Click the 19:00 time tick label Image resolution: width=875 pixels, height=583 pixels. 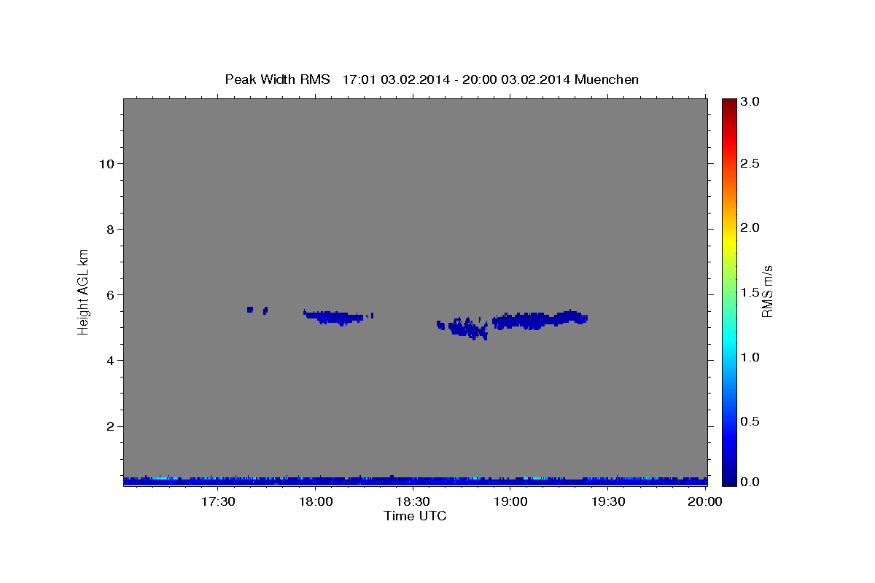click(510, 501)
